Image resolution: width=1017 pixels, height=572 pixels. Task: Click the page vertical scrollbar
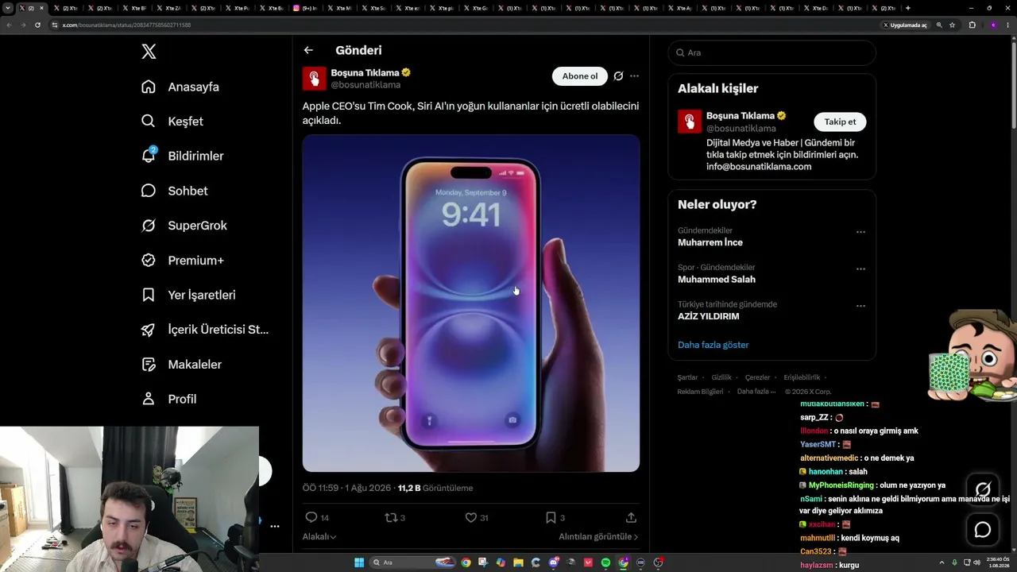[x=1013, y=85]
